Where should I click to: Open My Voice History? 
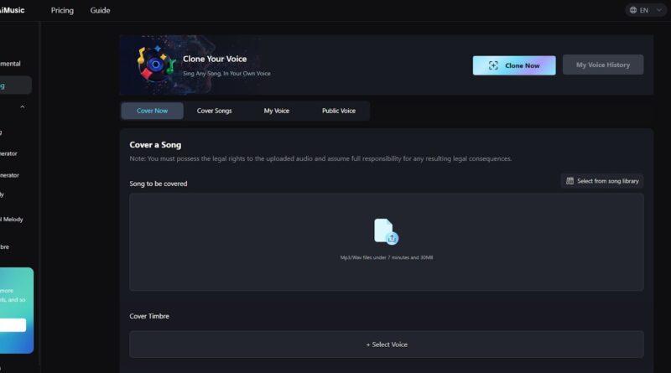coord(603,65)
